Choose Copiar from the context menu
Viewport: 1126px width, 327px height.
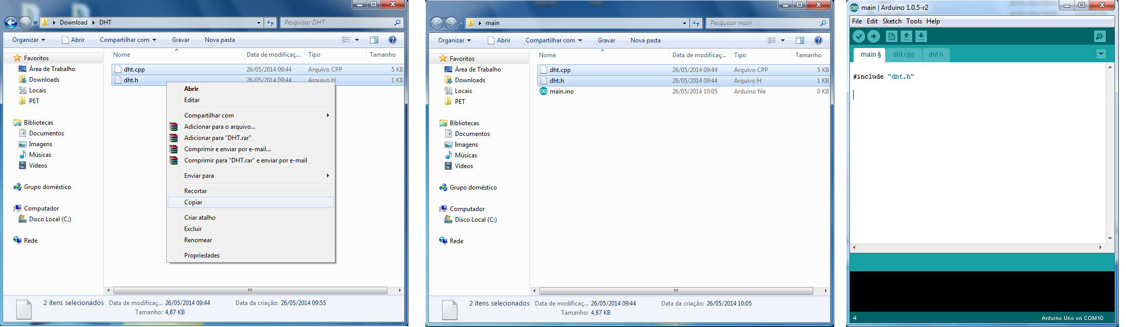(193, 202)
